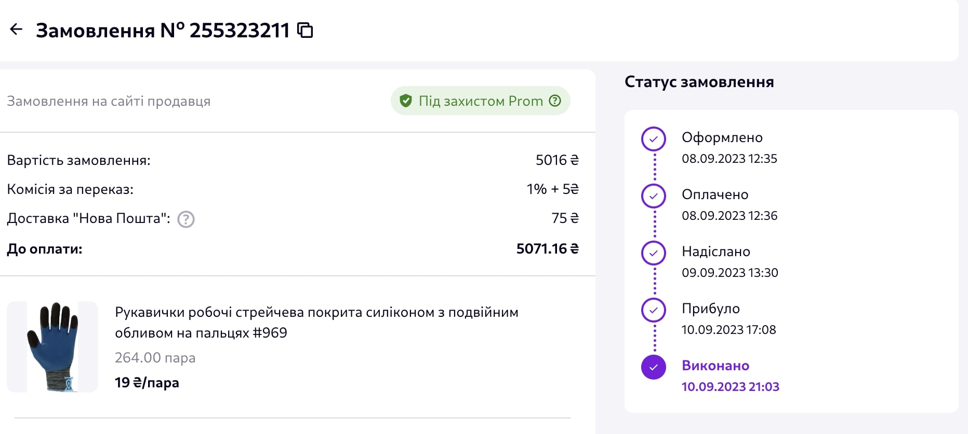Click the Статус замовлення heading
This screenshot has height=434, width=968.
(x=699, y=82)
